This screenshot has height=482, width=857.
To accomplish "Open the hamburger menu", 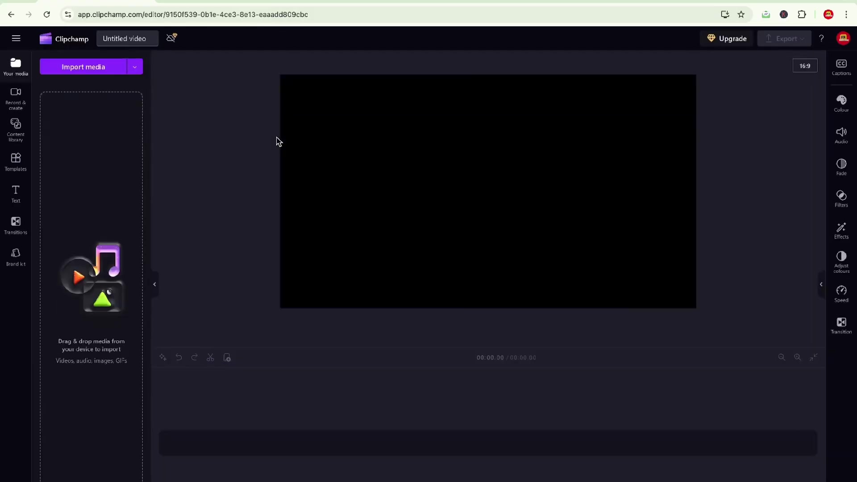I will coord(16,38).
